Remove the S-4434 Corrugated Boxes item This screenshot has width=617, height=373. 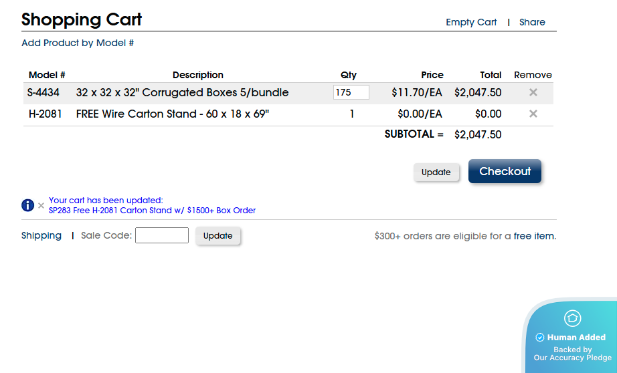(533, 92)
